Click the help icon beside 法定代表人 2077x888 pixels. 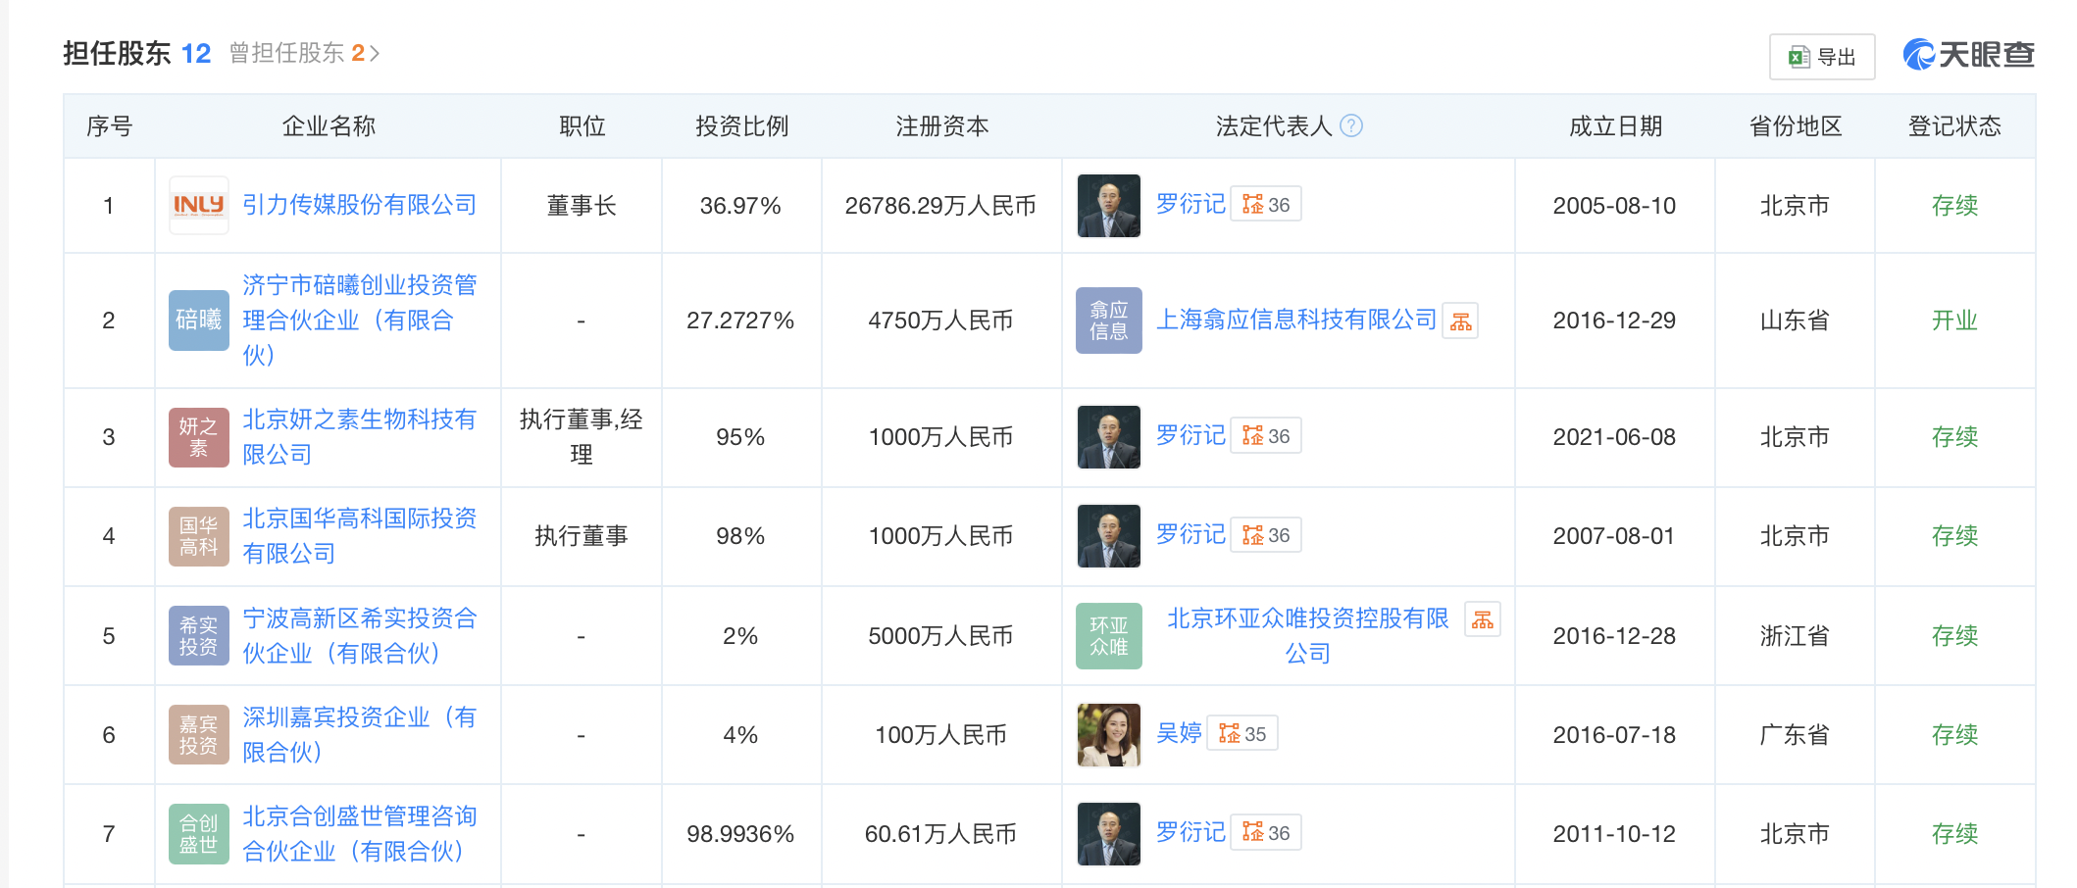click(1351, 125)
